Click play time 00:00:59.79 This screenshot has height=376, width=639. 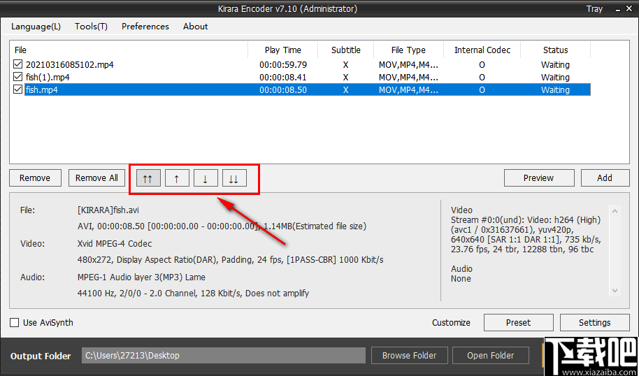pos(283,64)
